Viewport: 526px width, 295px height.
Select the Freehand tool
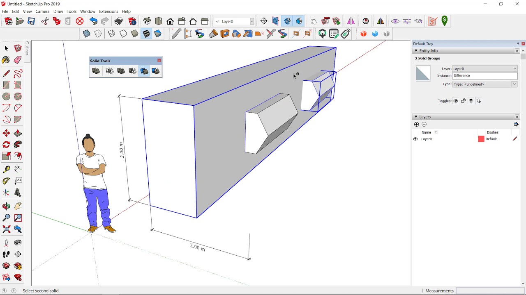tap(18, 73)
